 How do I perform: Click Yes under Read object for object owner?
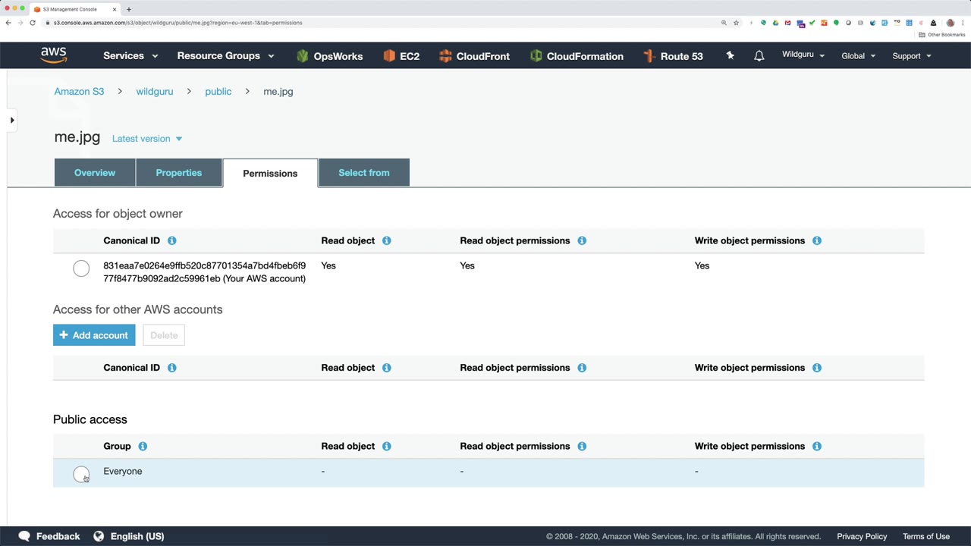[x=328, y=265]
